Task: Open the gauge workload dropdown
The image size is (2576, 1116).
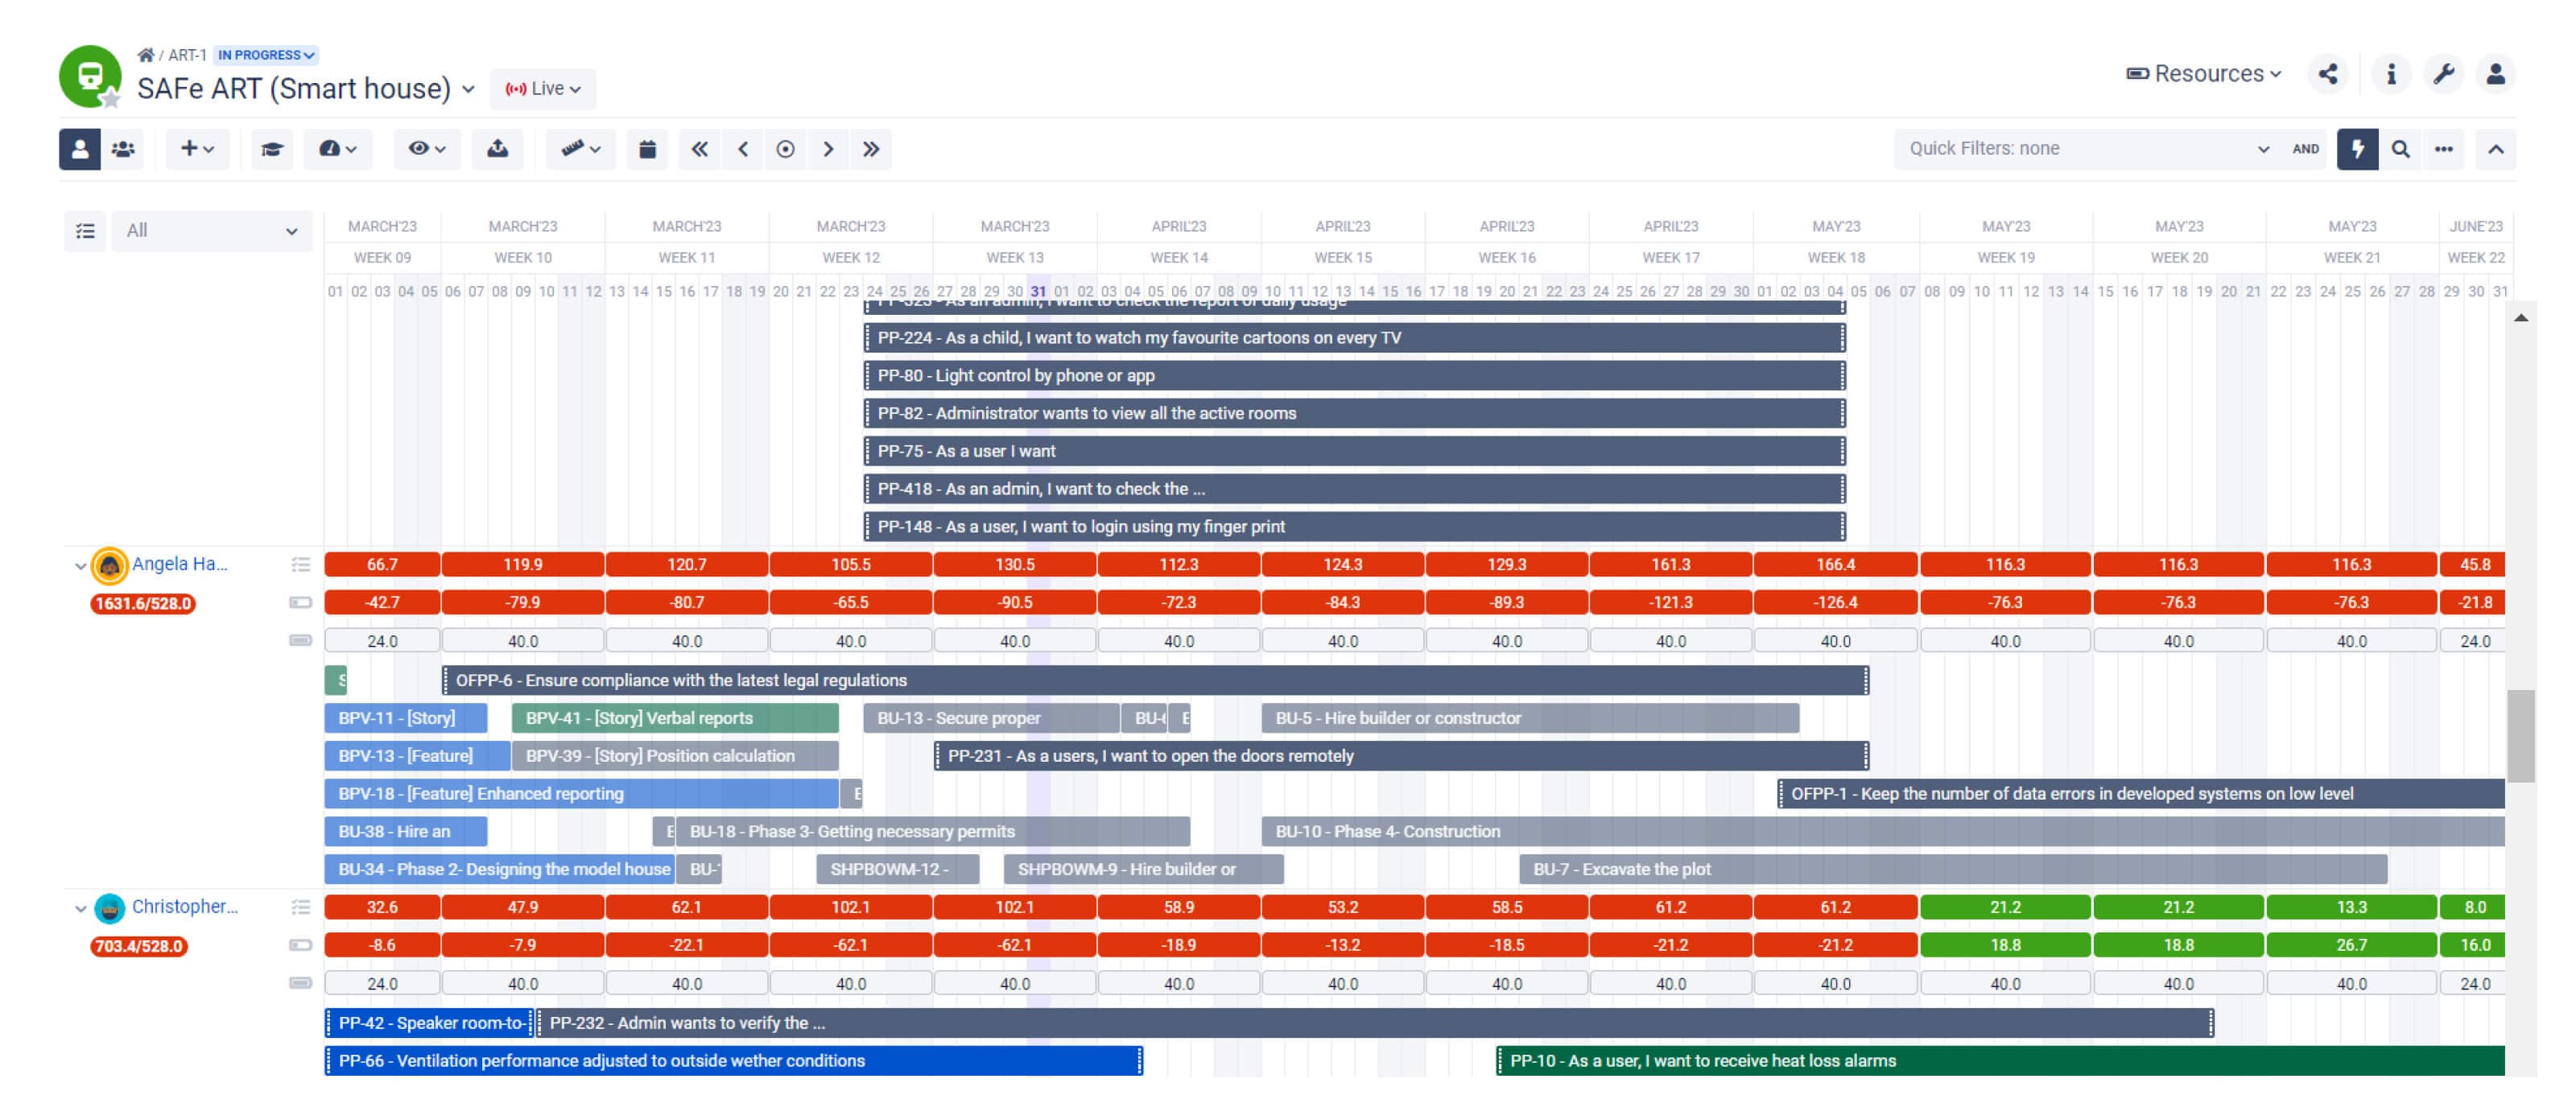Action: [x=338, y=149]
